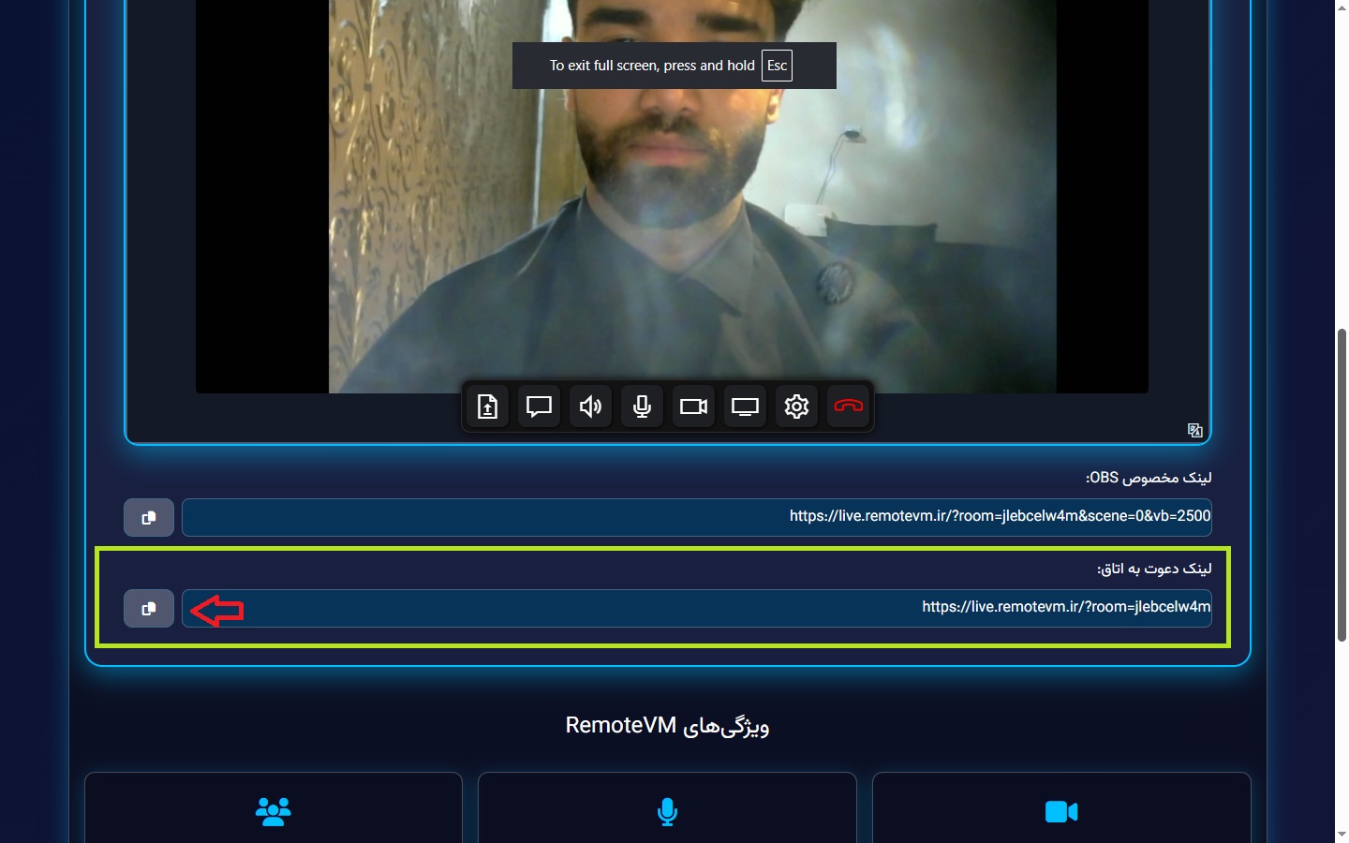Image resolution: width=1349 pixels, height=843 pixels.
Task: Click the page vertical scrollbar thumb
Action: (1342, 485)
